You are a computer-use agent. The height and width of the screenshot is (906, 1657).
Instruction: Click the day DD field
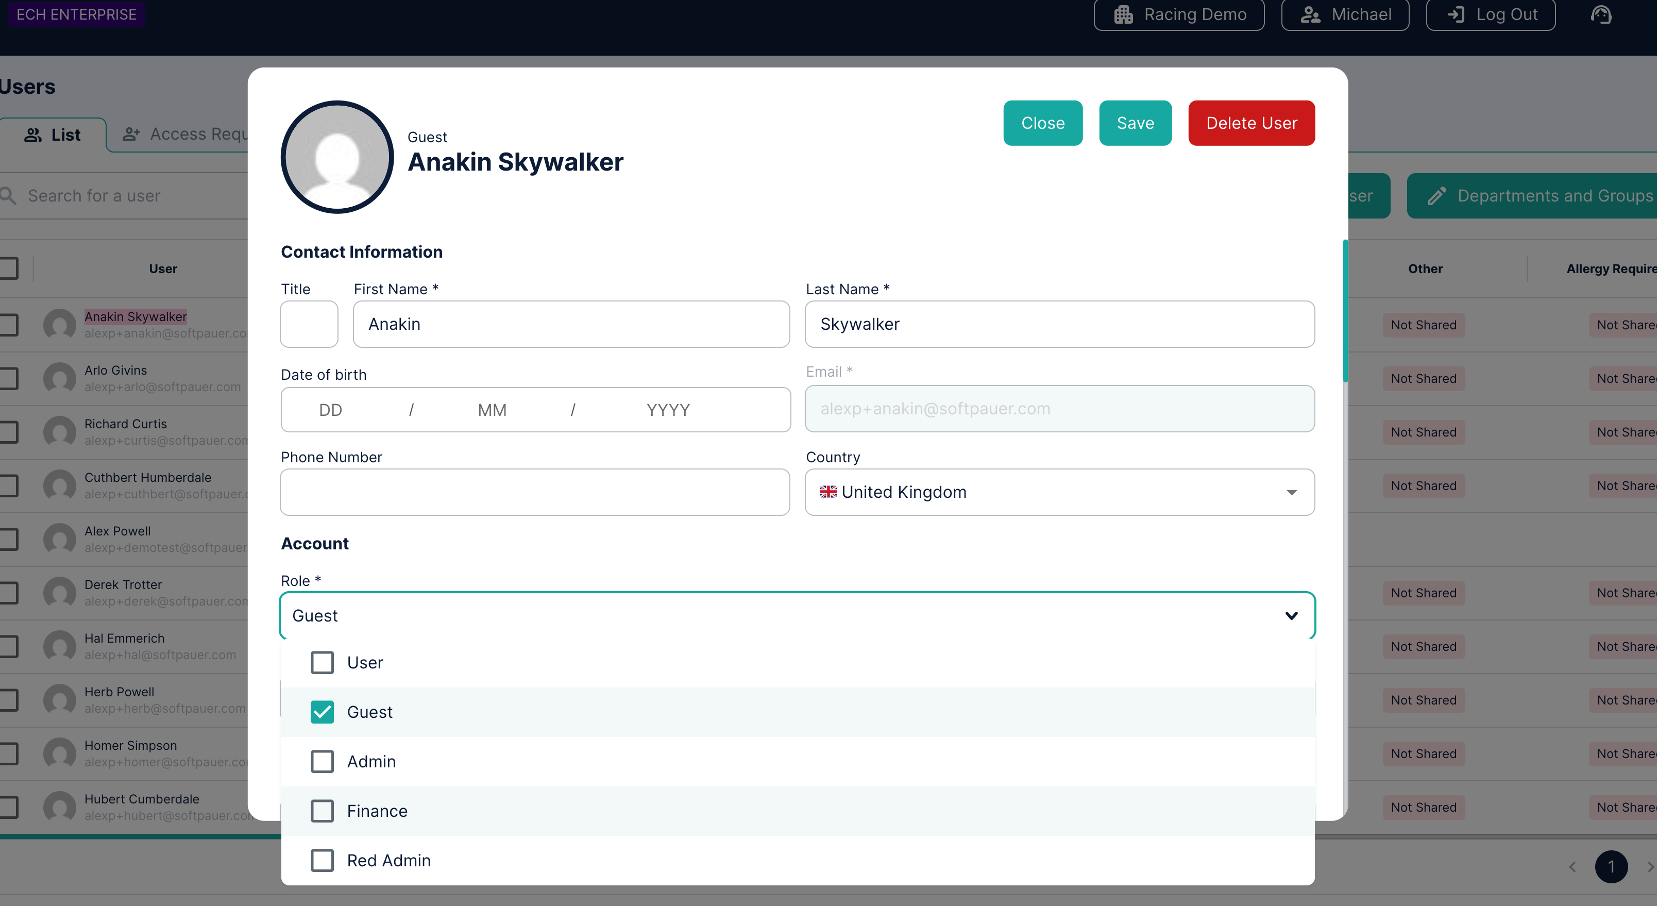[331, 410]
